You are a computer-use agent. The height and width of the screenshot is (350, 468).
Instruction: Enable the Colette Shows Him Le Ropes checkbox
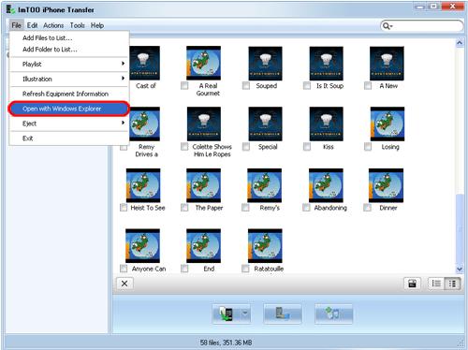point(184,146)
